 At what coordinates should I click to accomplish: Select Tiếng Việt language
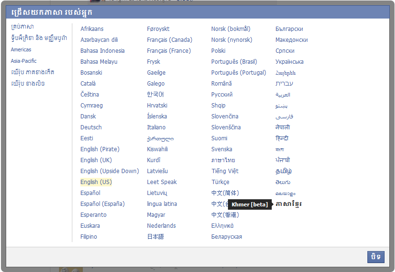(x=225, y=171)
